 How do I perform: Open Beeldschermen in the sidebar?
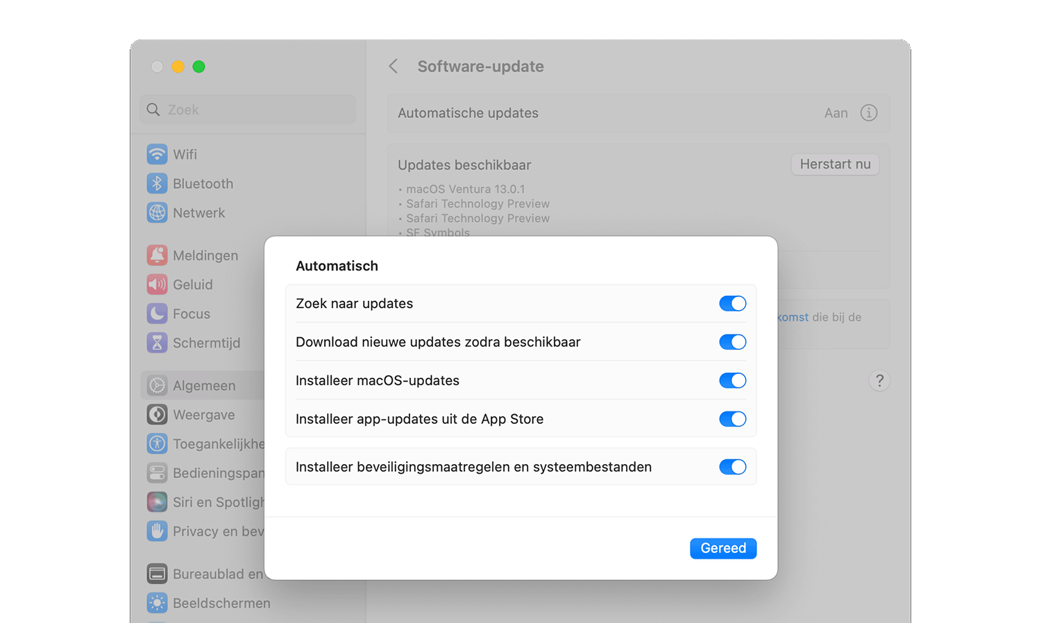[x=221, y=604]
